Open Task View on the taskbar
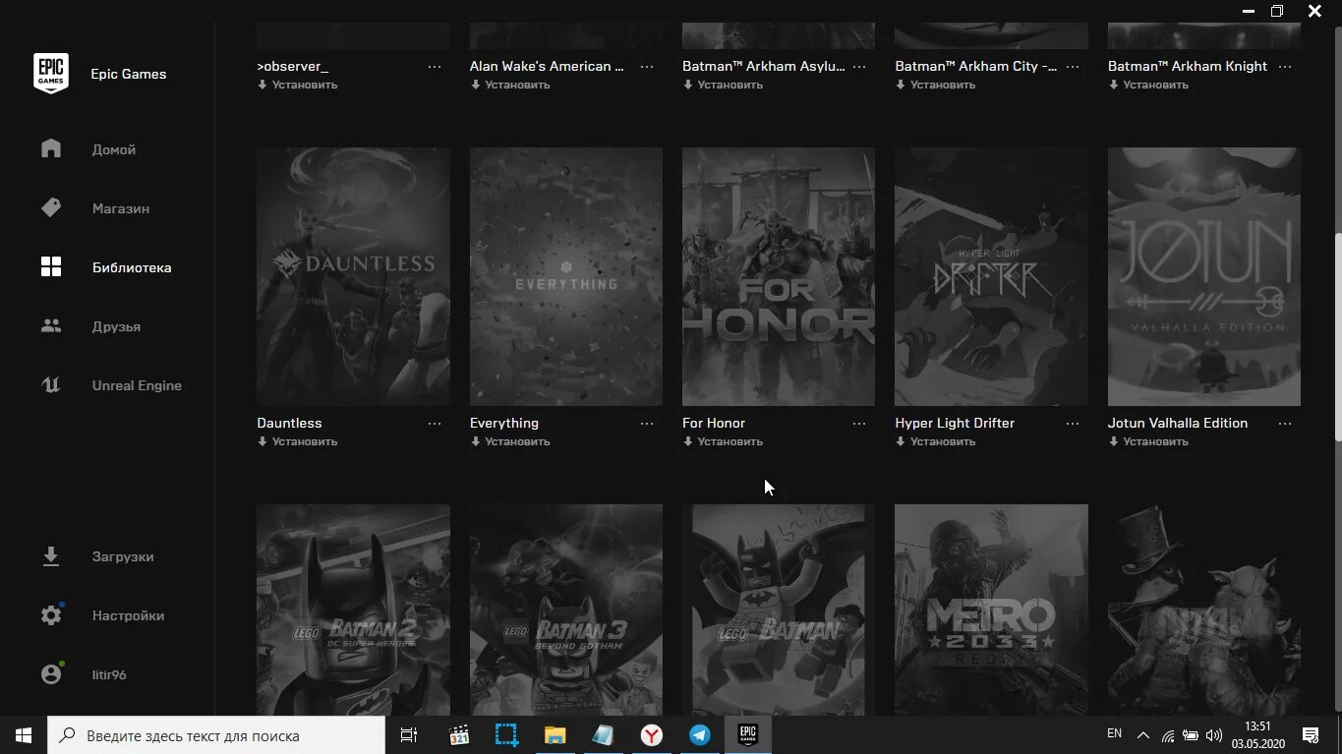Screen dimensions: 1342x754 [409, 735]
